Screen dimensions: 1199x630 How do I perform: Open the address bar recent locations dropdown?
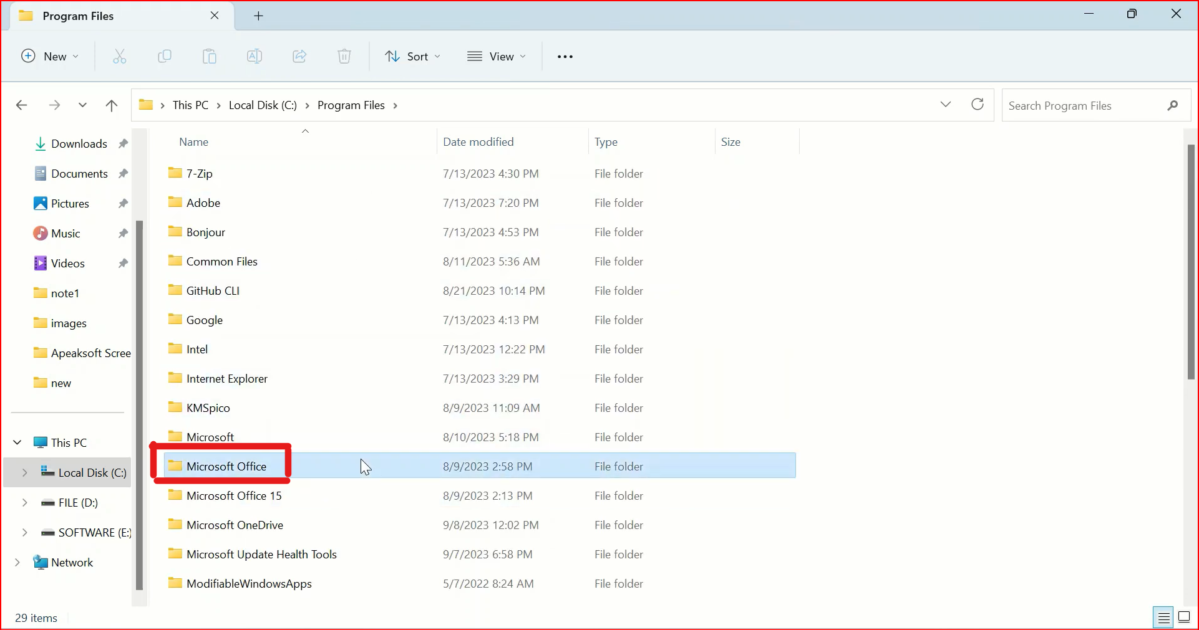946,105
